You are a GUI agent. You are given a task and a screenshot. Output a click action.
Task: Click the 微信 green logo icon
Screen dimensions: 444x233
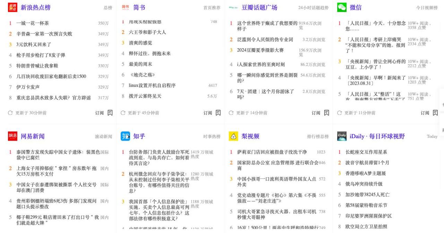pos(341,7)
